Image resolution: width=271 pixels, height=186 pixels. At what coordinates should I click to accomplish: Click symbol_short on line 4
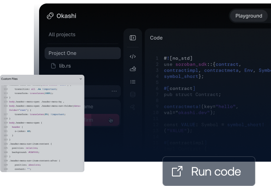181,76
